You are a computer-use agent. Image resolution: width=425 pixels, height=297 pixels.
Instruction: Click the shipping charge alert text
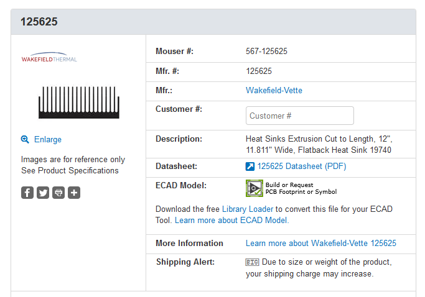pyautogui.click(x=319, y=268)
